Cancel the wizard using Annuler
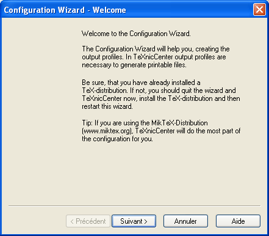The height and width of the screenshot is (236, 269). click(185, 221)
